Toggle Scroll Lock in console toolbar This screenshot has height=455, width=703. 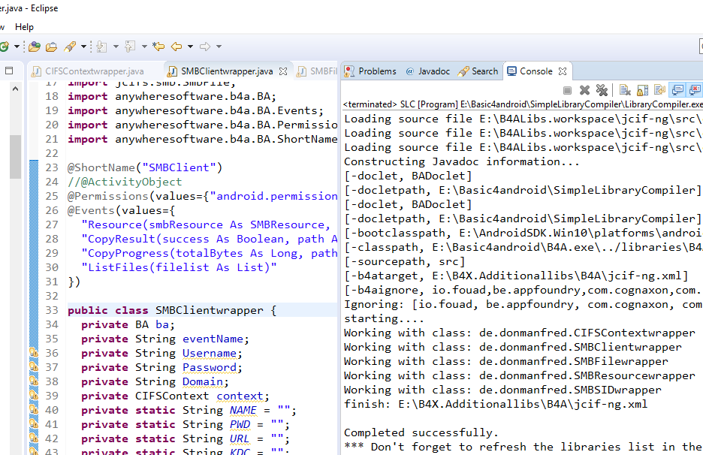[641, 90]
